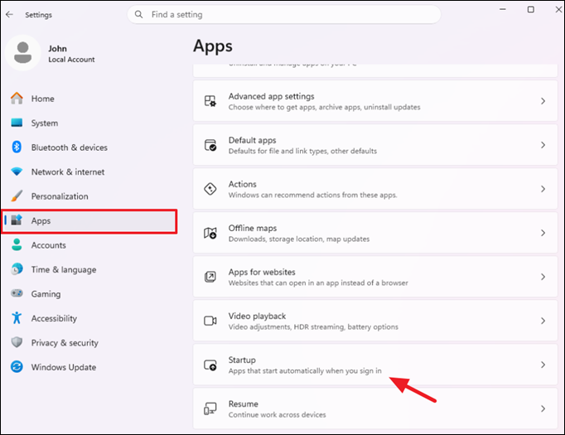The height and width of the screenshot is (435, 565).
Task: Open Resume title
Action: (x=244, y=404)
